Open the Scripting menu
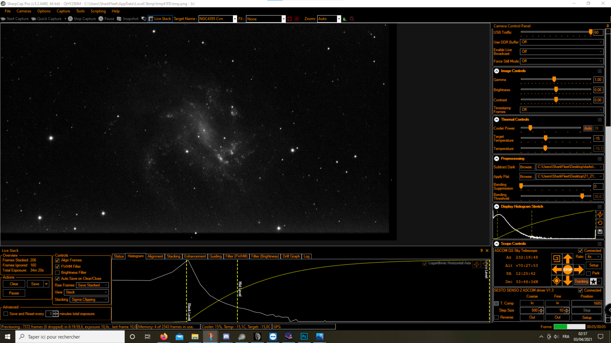Image resolution: width=611 pixels, height=343 pixels. [x=98, y=11]
